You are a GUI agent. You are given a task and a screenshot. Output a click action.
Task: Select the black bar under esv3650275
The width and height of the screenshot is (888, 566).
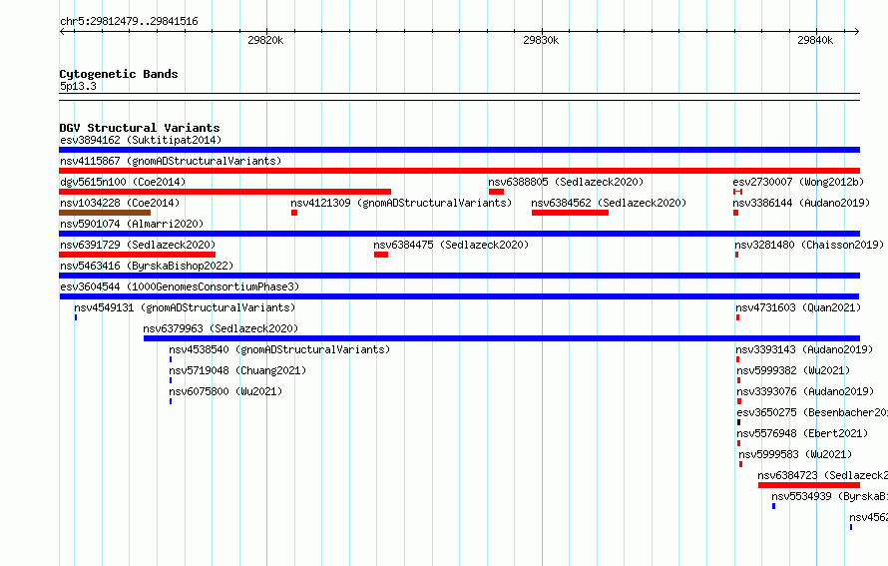pos(738,422)
